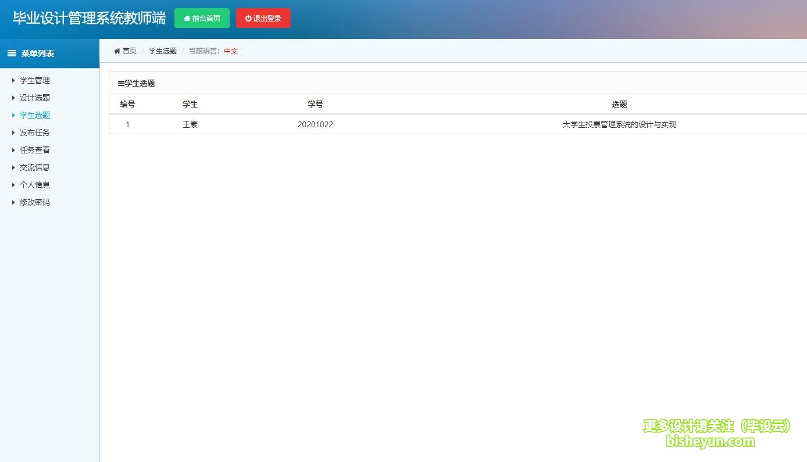The image size is (807, 462).
Task: Expand arrow beside 设计选题
Action: coord(13,98)
